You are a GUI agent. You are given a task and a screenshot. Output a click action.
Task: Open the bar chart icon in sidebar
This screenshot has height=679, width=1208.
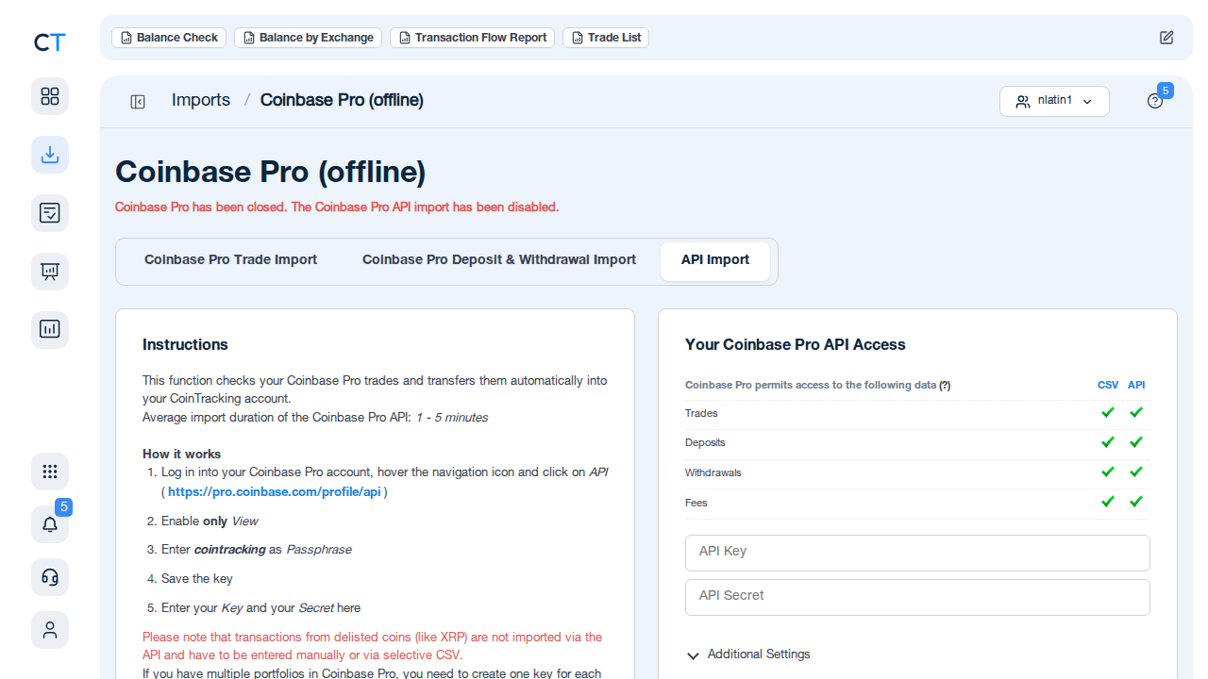[x=50, y=329]
